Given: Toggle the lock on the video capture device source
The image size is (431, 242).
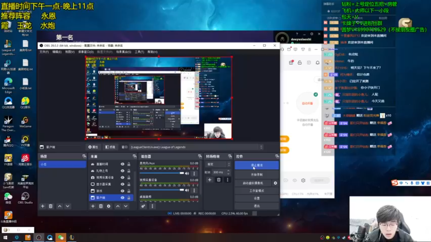Looking at the screenshot, I should click(129, 177).
